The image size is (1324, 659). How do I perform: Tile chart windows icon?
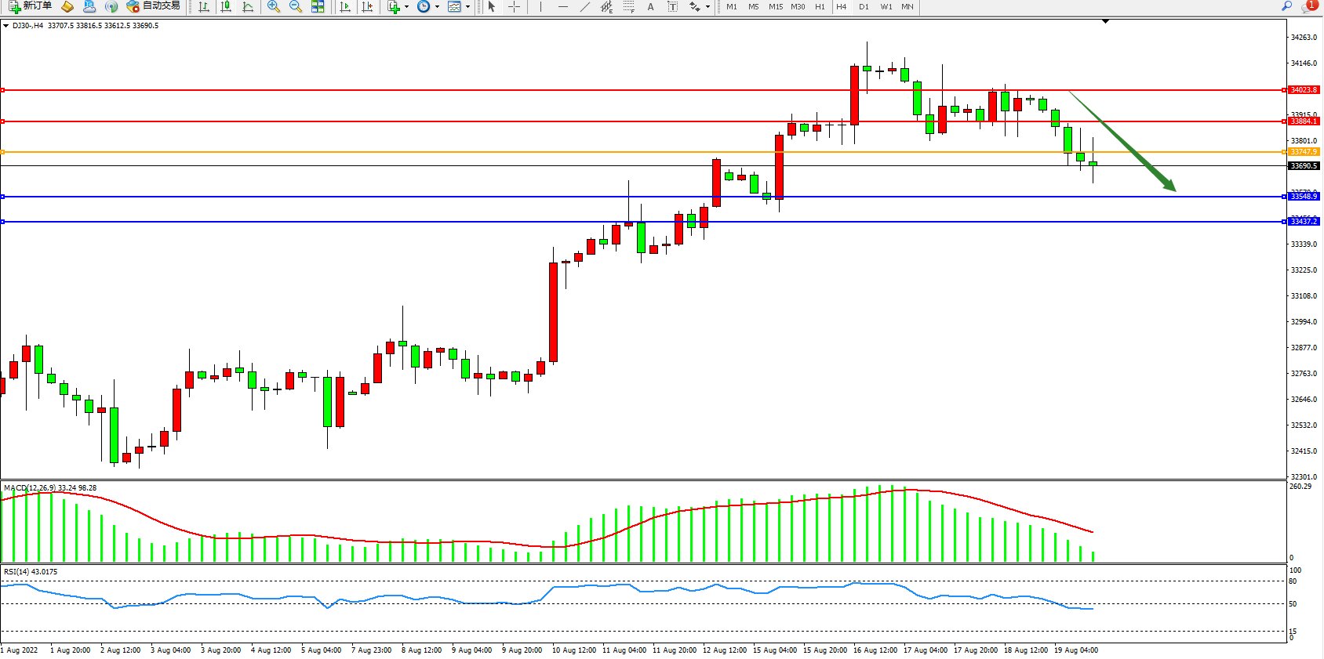pos(318,6)
